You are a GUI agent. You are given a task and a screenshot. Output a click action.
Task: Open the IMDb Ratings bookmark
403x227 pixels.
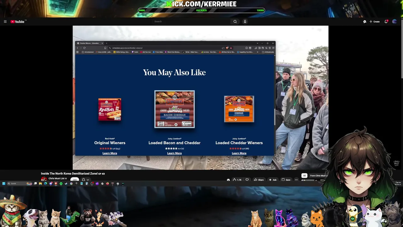121,52
